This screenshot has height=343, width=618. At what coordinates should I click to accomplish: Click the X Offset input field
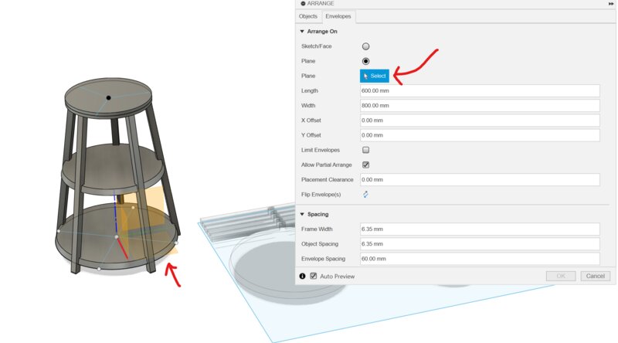[x=480, y=121]
